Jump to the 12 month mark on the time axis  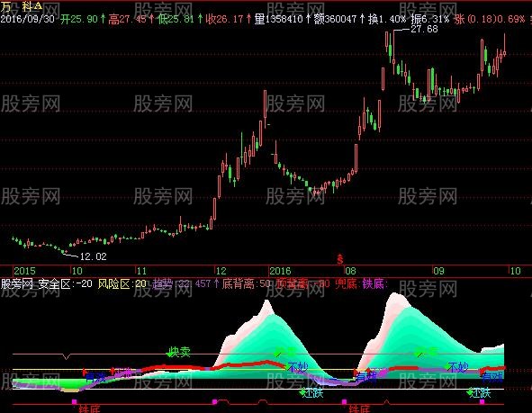pyautogui.click(x=221, y=271)
